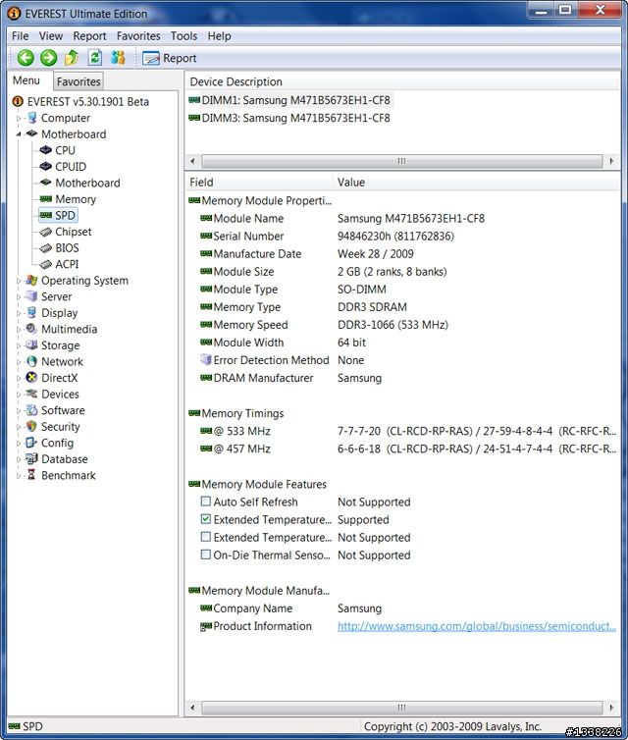Expand the Network tree node
The width and height of the screenshot is (628, 740).
coord(19,362)
